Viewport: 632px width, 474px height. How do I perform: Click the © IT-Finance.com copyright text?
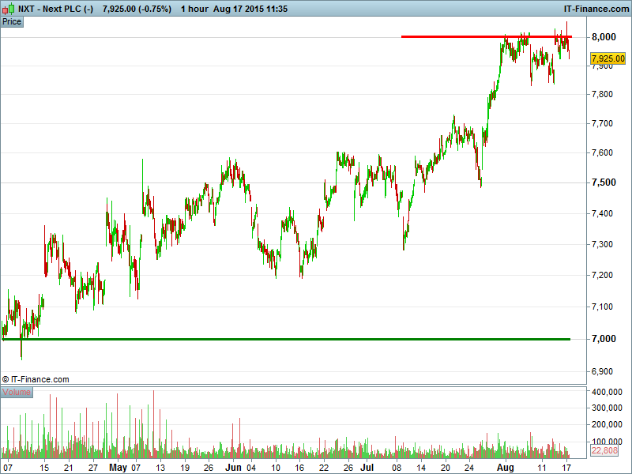point(36,379)
